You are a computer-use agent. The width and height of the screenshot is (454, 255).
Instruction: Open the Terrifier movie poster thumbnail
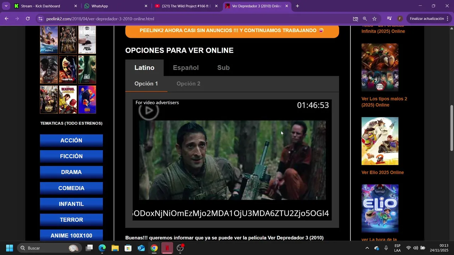68,69
